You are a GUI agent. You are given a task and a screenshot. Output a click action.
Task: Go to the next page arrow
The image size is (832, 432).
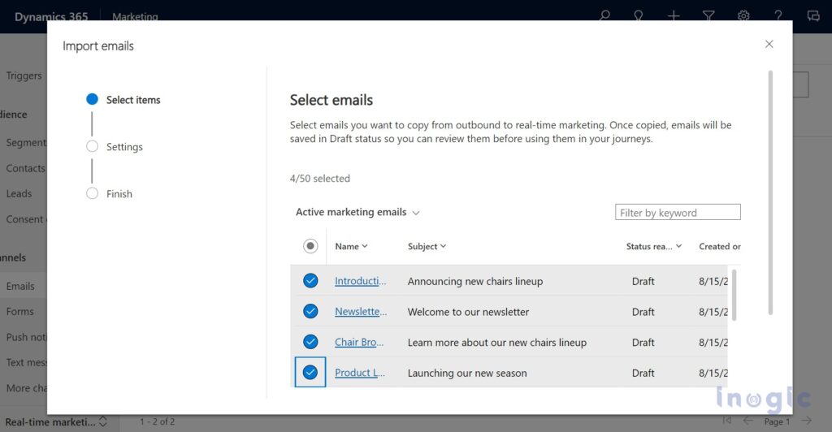pos(807,421)
